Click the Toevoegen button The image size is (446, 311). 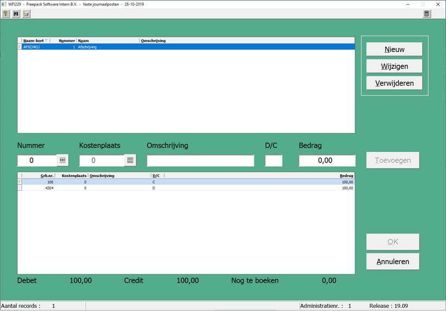click(392, 160)
